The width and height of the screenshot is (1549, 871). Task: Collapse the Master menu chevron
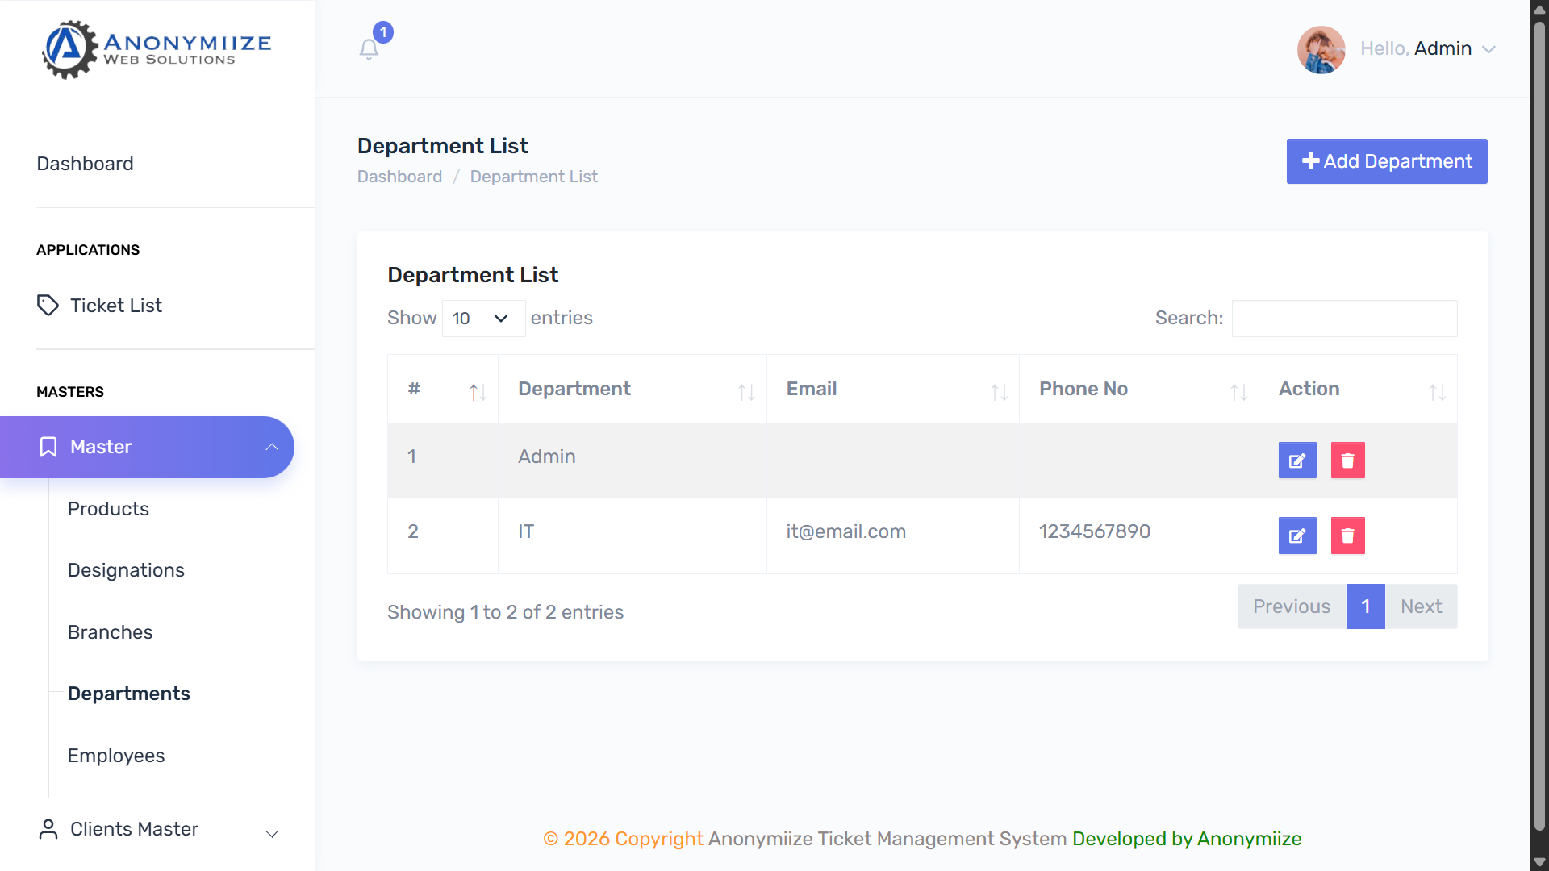(x=272, y=447)
